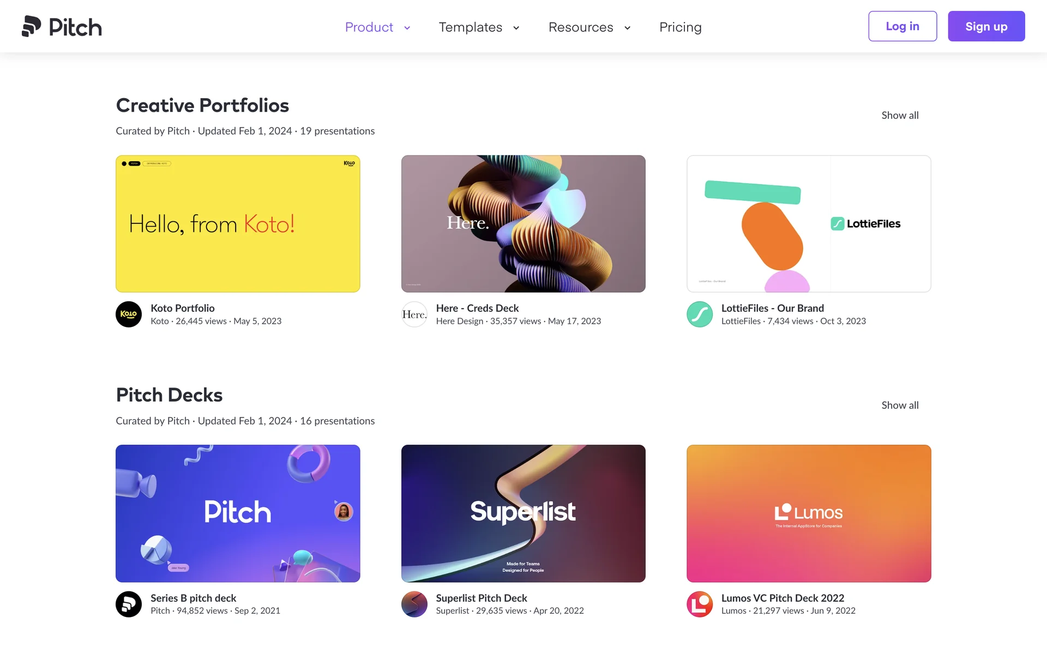Screen dimensions: 1047x654
Task: Open the Hello from Koto thumbnail
Action: click(x=238, y=223)
